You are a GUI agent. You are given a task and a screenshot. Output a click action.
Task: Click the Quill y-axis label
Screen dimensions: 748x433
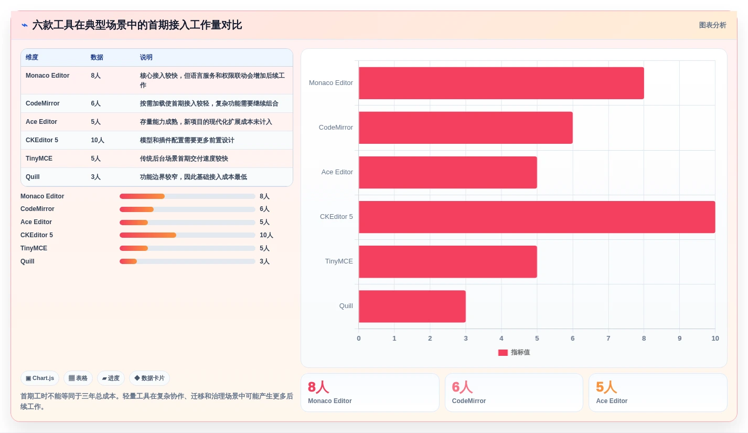pyautogui.click(x=346, y=306)
